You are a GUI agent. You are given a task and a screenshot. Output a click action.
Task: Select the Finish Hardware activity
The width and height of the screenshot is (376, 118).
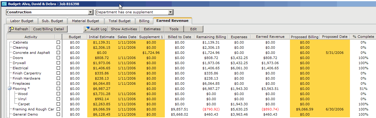(x=26, y=78)
